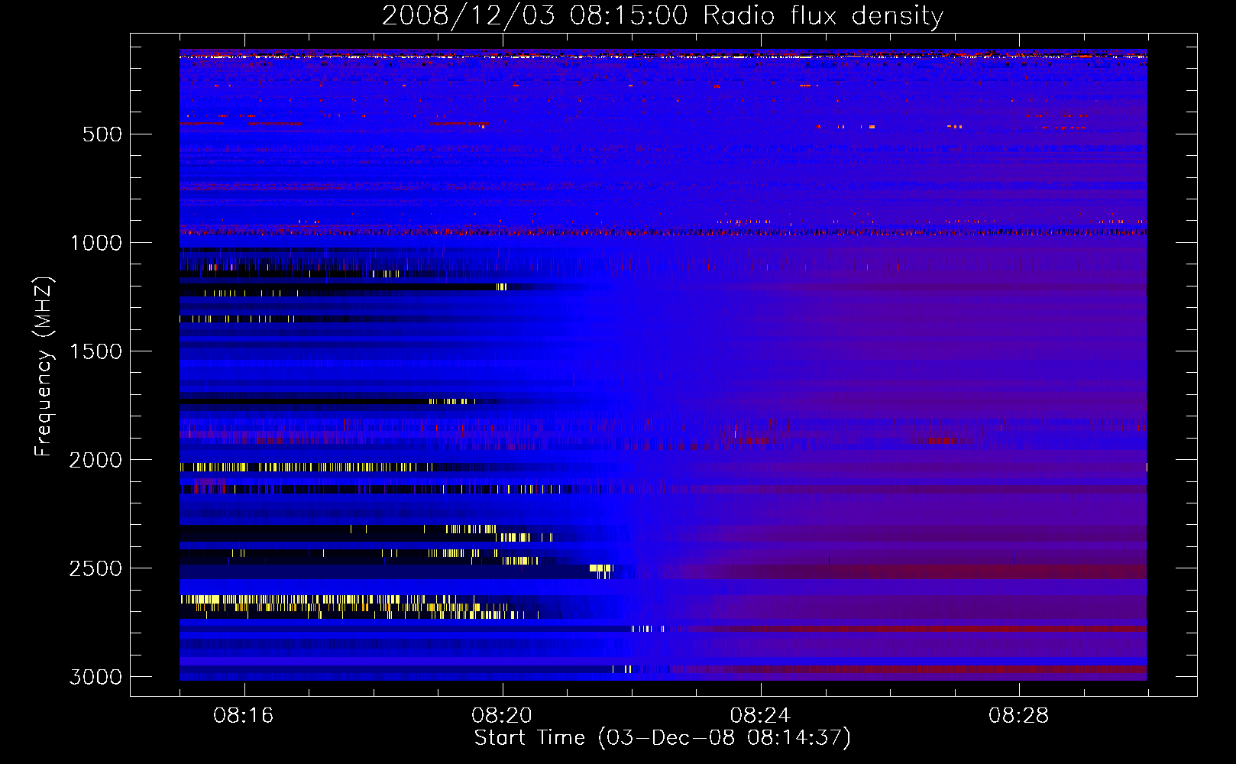Click the "Start Time (03-Dec-08 08:14:37)" x-axis label
This screenshot has width=1236, height=764.
(662, 738)
